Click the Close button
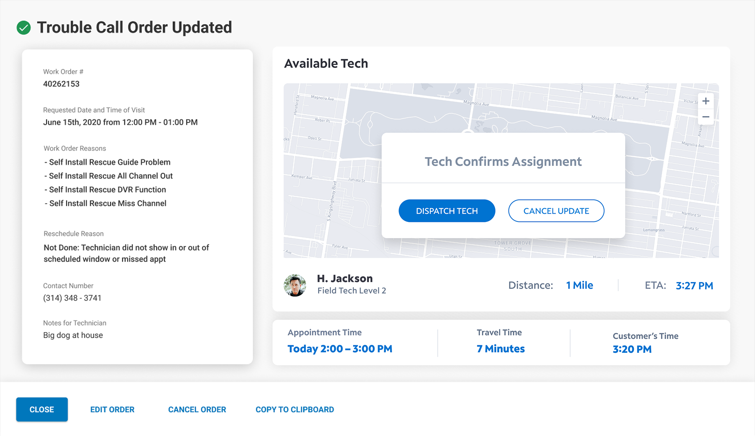Screen dimensions: 755x436 tap(42, 409)
